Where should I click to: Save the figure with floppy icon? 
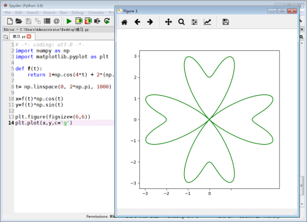point(225,22)
